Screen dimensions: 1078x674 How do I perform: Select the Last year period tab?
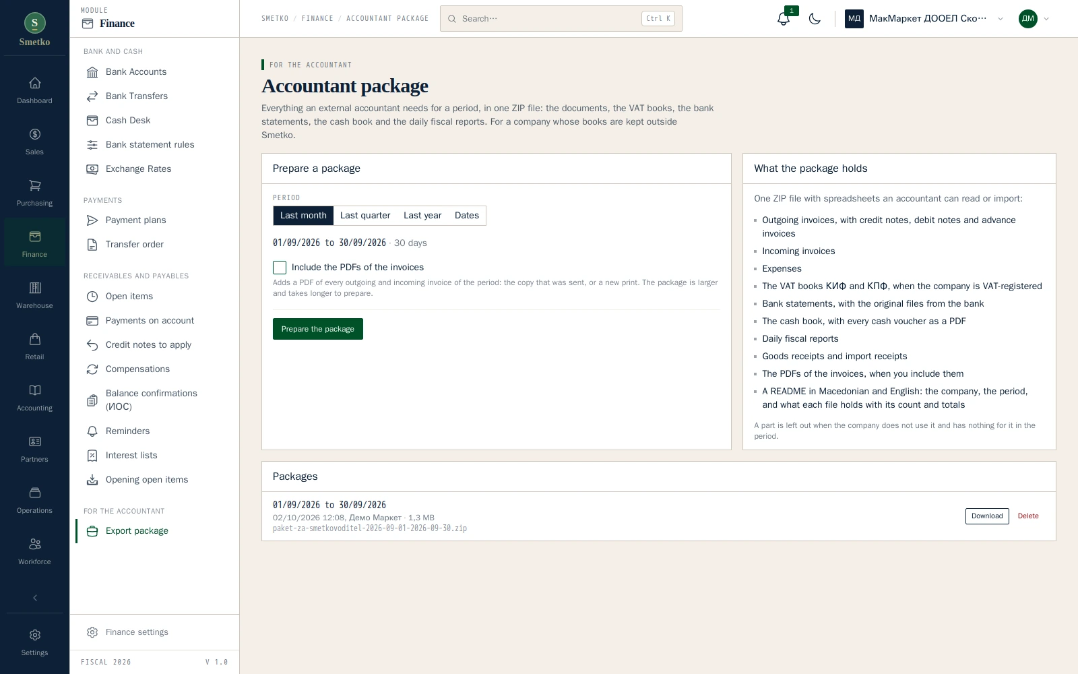pos(422,216)
